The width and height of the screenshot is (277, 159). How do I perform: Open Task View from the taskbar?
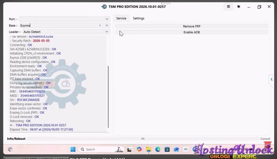(x=130, y=149)
